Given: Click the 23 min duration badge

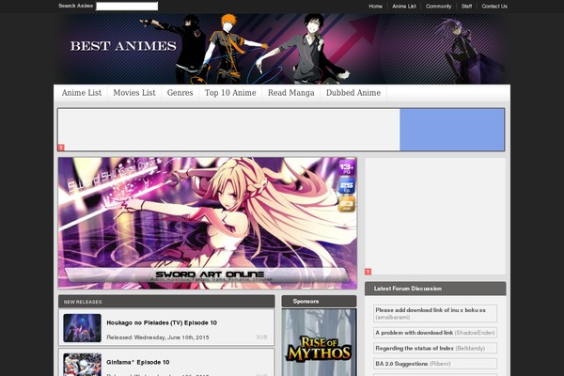Looking at the screenshot, I should (x=346, y=204).
